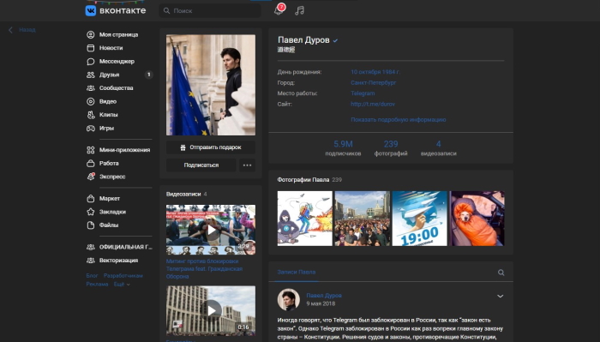Click the Работа briefcase icon
The image size is (600, 342).
(x=91, y=164)
